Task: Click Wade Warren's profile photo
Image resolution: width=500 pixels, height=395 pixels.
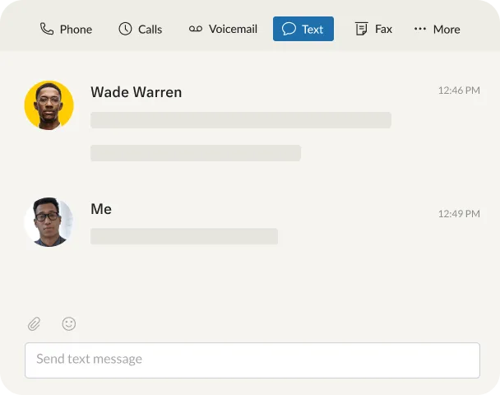Action: [49, 105]
